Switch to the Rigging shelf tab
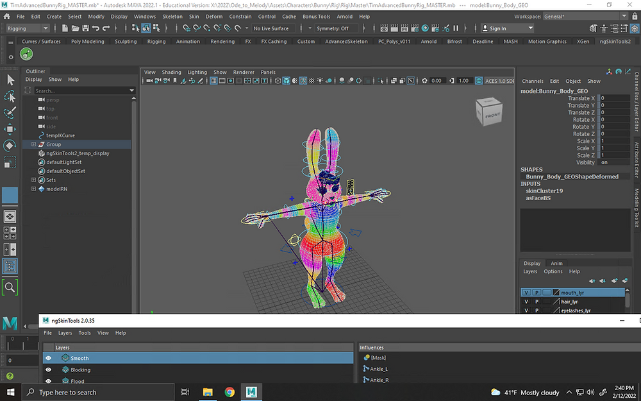This screenshot has width=641, height=401. tap(156, 41)
